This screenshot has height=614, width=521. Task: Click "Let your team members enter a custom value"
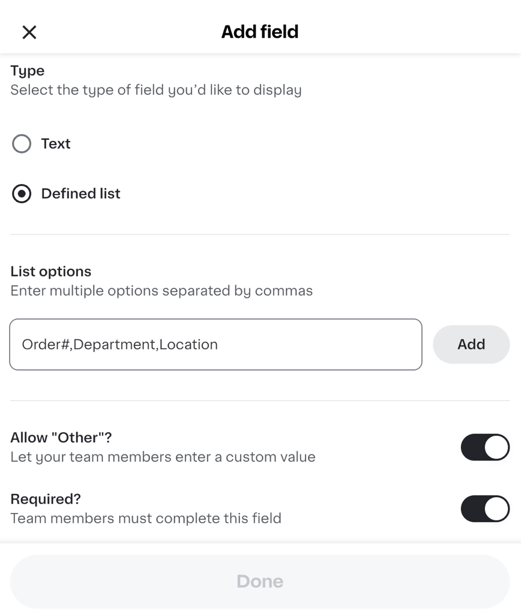[162, 457]
